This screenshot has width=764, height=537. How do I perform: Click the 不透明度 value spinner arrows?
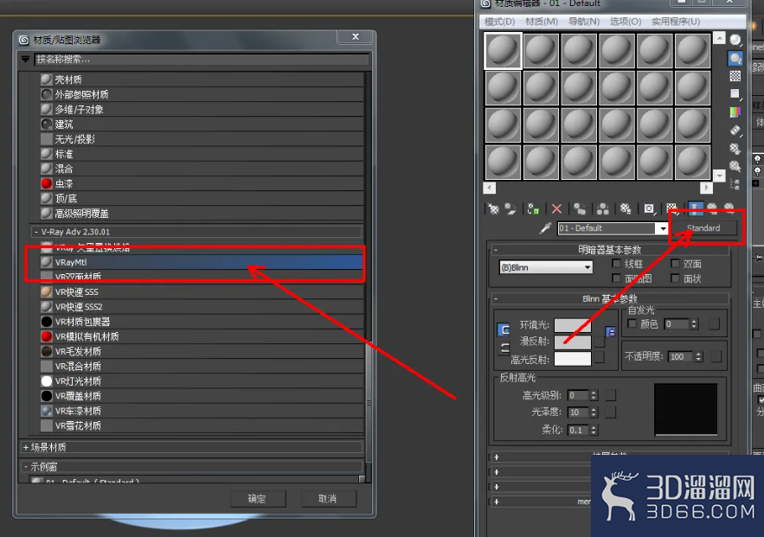click(699, 357)
